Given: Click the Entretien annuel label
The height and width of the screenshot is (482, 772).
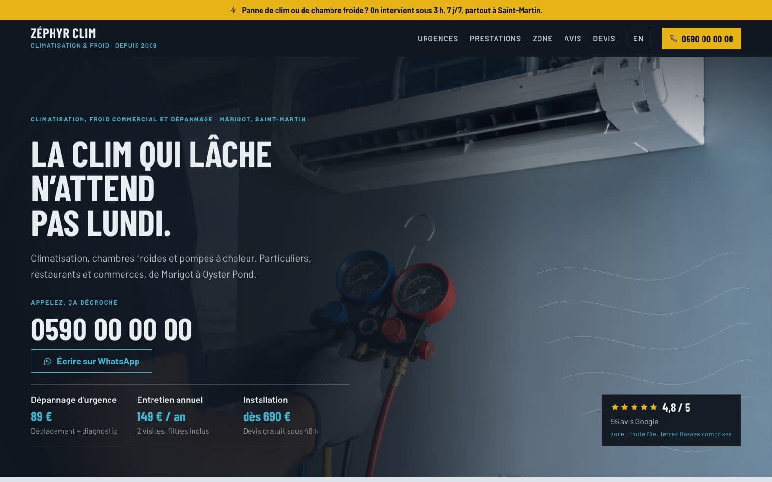Looking at the screenshot, I should pyautogui.click(x=170, y=400).
